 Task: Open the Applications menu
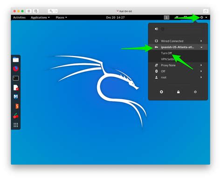40,17
